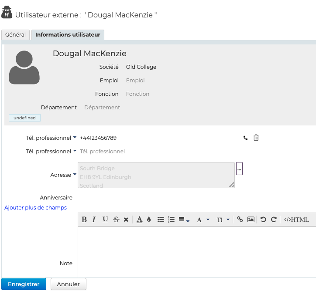The height and width of the screenshot is (294, 316).
Task: Switch editor to HTML source mode
Action: 296,220
